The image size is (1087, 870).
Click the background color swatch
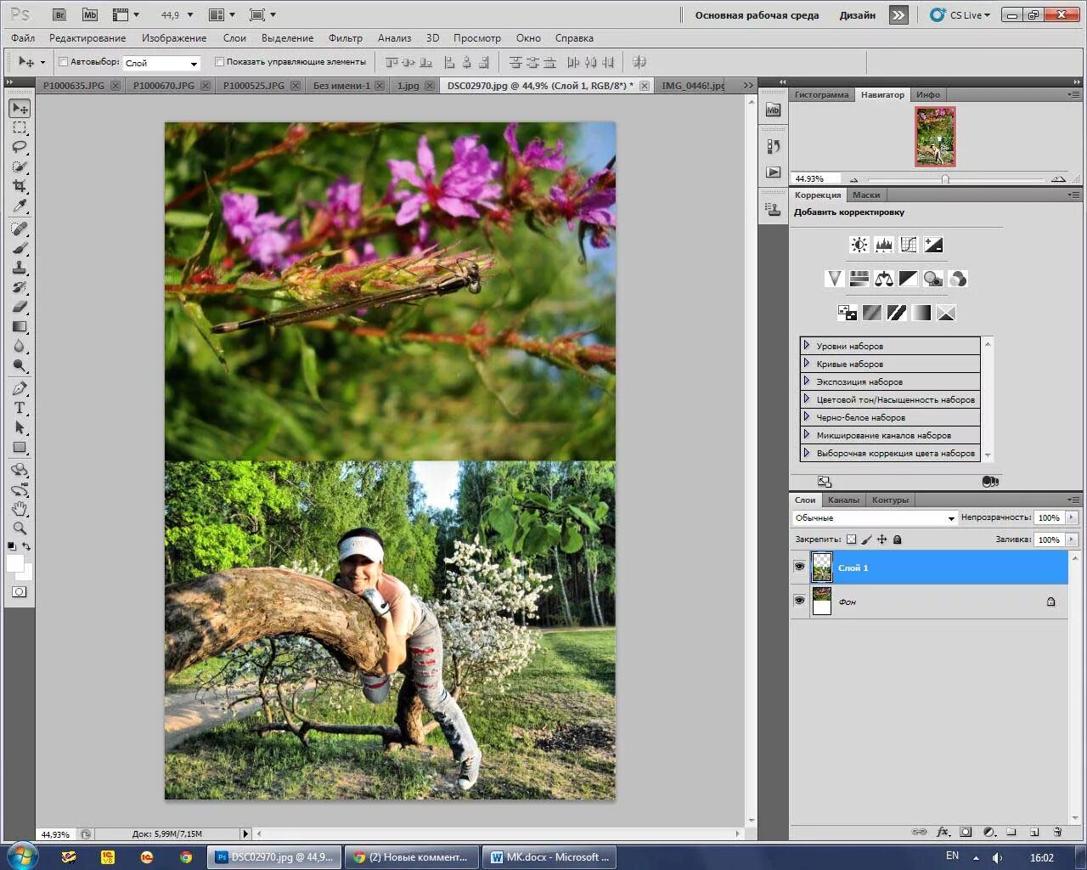pos(27,574)
